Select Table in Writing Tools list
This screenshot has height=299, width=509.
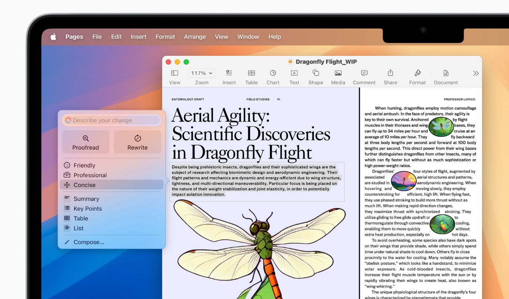pos(112,218)
